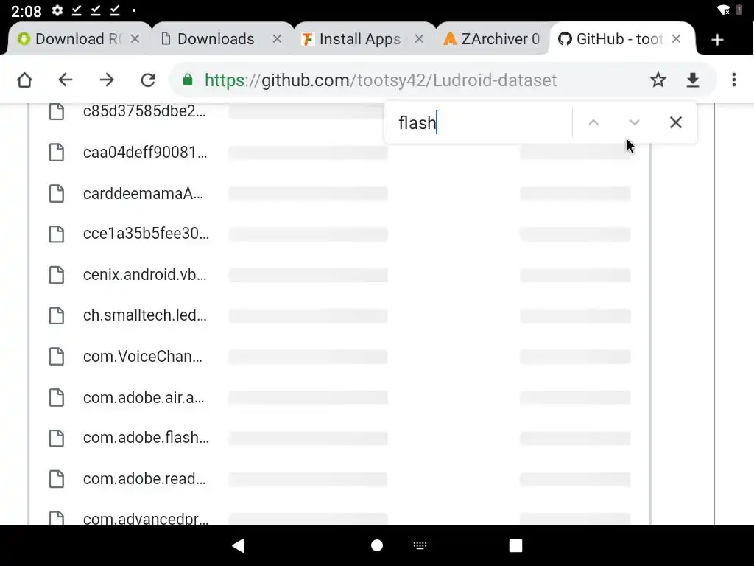Close the GitHub tab

pyautogui.click(x=676, y=39)
